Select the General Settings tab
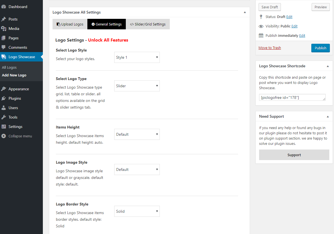Screen dimensions: 334x234 pyautogui.click(x=106, y=24)
